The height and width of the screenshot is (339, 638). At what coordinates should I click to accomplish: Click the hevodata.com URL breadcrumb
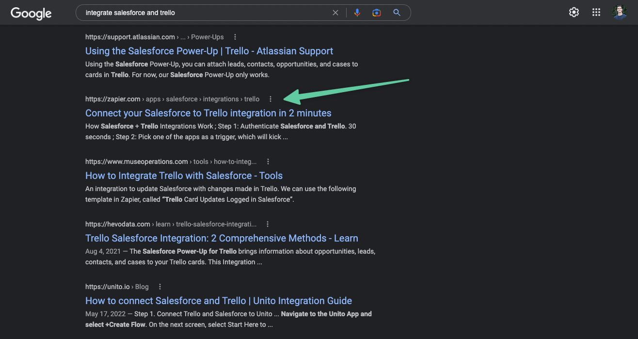point(171,224)
